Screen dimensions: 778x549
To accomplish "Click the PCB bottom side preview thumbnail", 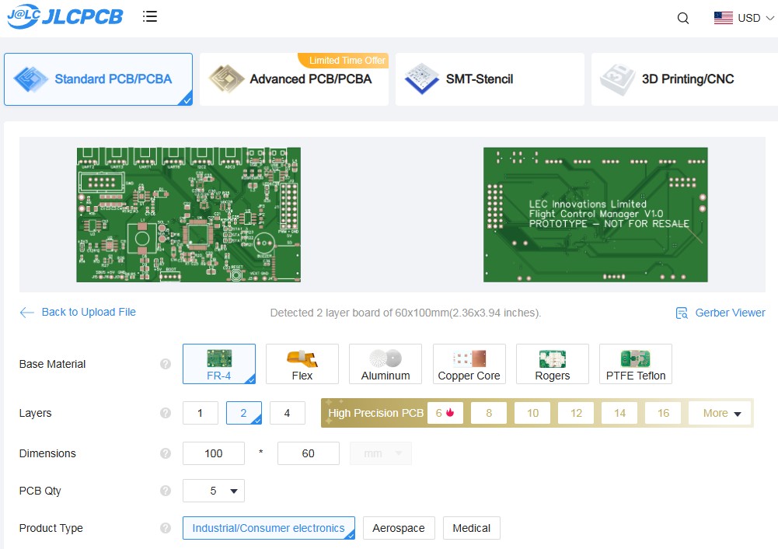I will (x=595, y=215).
